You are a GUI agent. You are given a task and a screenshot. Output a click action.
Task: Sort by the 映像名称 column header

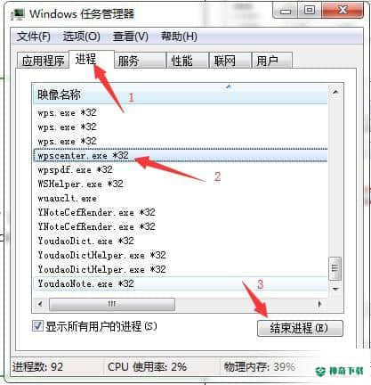click(x=181, y=94)
